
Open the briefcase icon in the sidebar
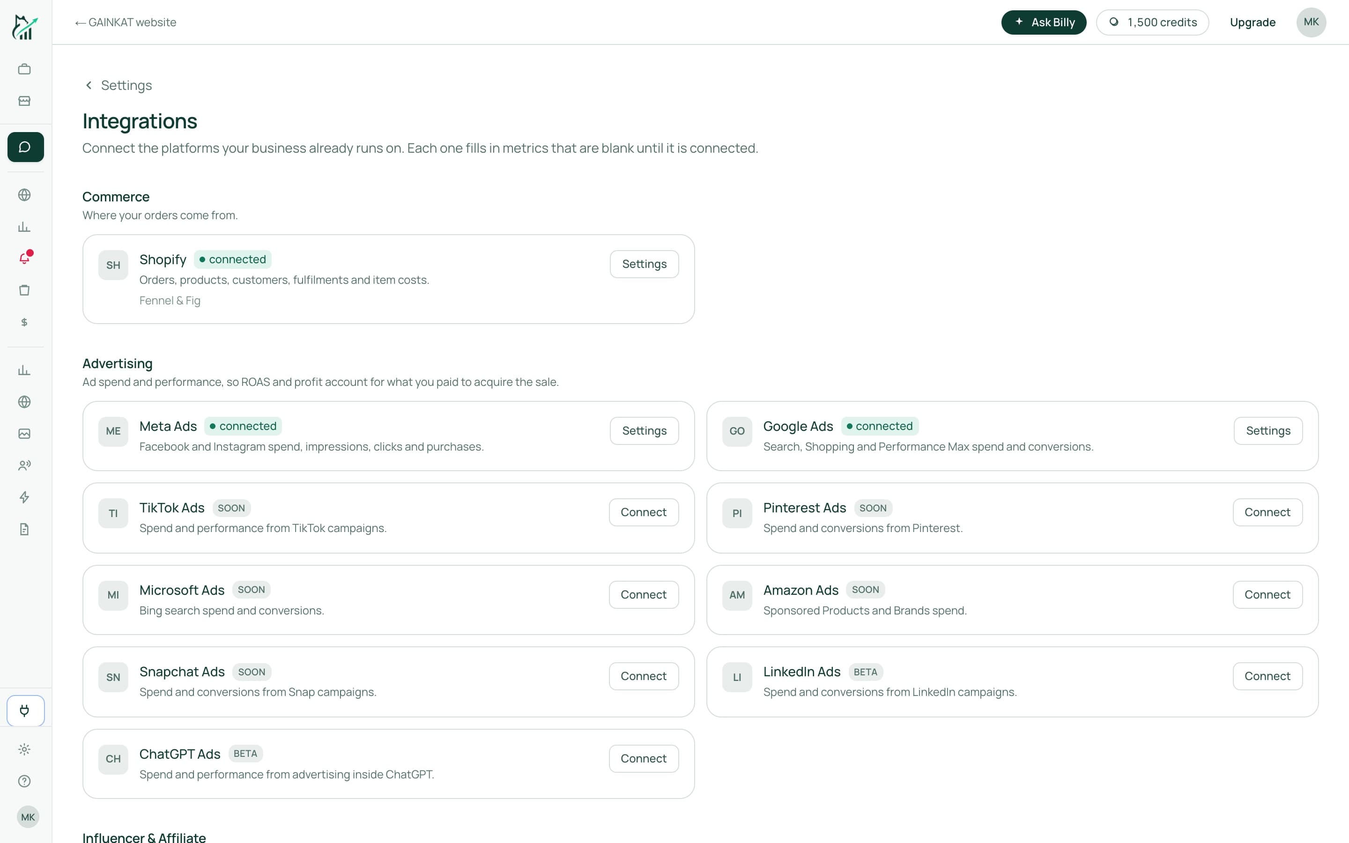click(24, 69)
